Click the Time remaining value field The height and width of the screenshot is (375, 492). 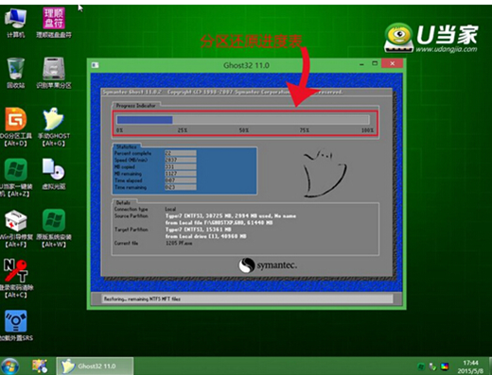[x=181, y=187]
